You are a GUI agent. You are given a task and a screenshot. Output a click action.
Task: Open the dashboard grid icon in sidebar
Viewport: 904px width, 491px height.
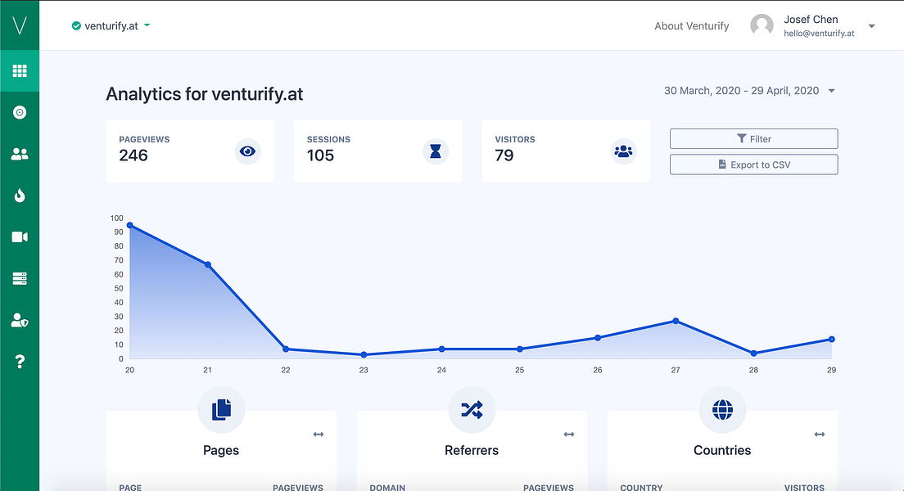[20, 71]
